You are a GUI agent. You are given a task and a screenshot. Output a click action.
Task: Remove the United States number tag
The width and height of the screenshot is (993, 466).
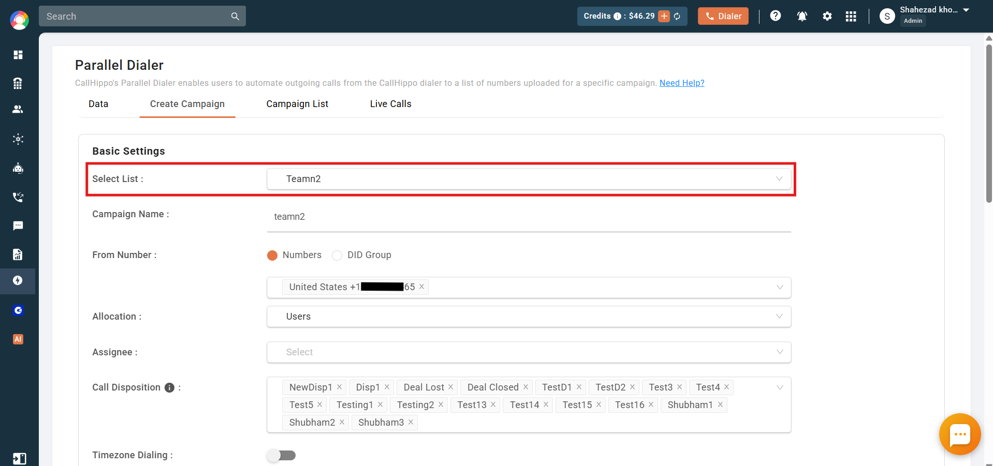422,287
